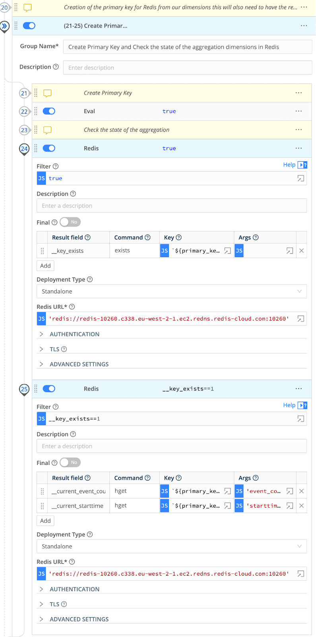316x637 pixels.
Task: Open three-dot menu for Redis function 25
Action: pyautogui.click(x=299, y=389)
